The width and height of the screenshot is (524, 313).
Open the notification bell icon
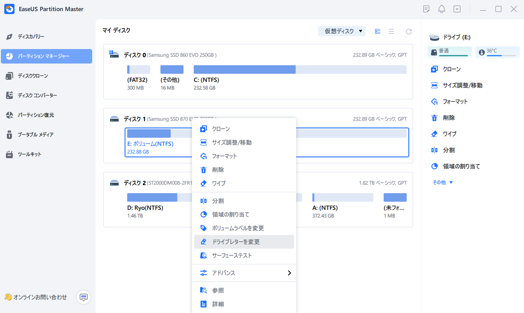pos(442,9)
